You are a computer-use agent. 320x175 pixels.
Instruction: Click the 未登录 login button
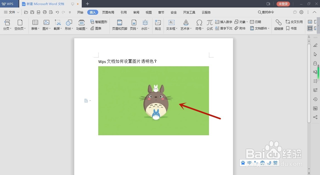tap(283, 4)
